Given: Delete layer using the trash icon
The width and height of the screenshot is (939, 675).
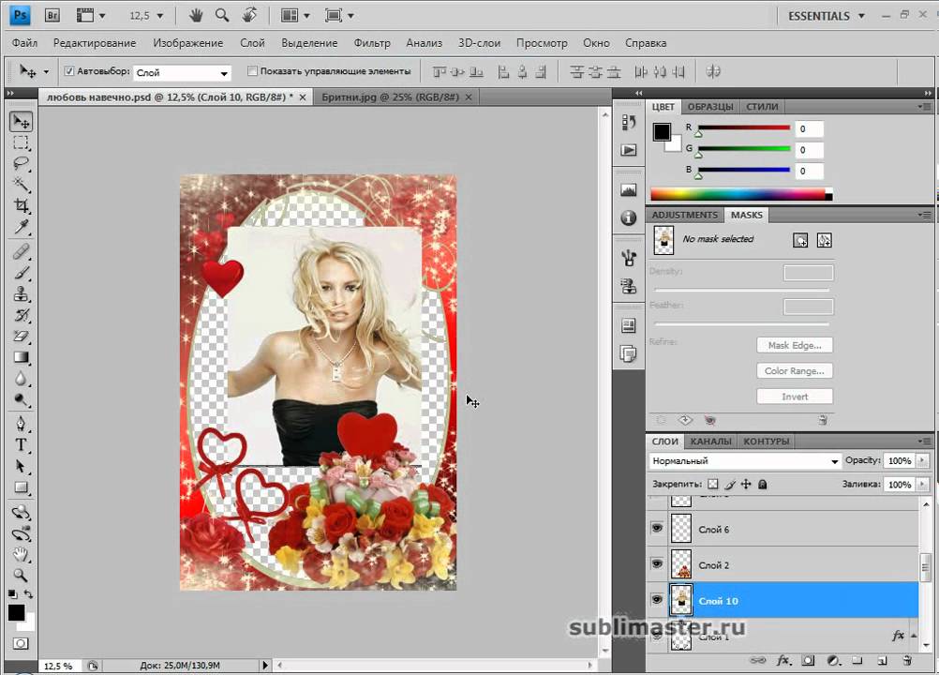Looking at the screenshot, I should pos(906,661).
